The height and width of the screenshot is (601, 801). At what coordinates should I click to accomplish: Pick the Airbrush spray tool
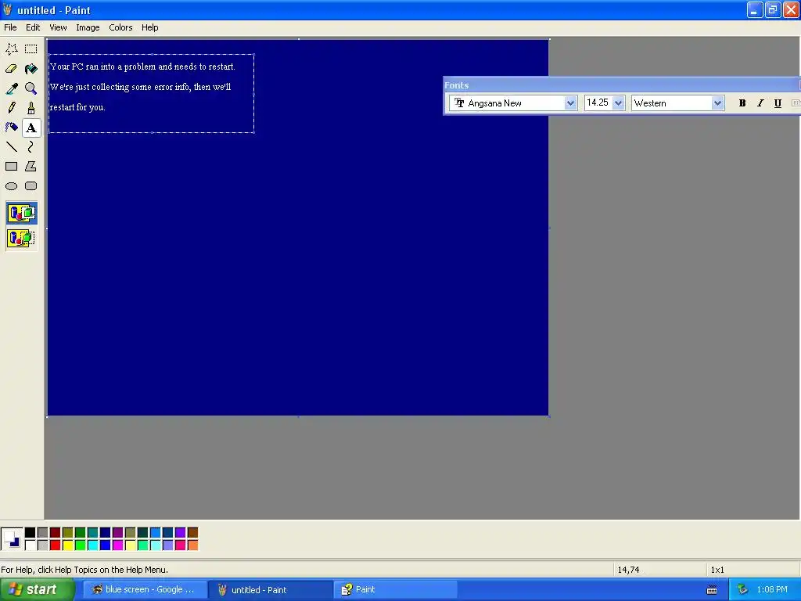11,128
